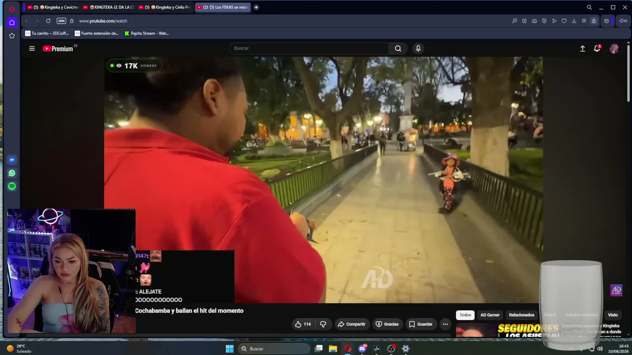Open the sidebar bookmarks star

coord(12,35)
